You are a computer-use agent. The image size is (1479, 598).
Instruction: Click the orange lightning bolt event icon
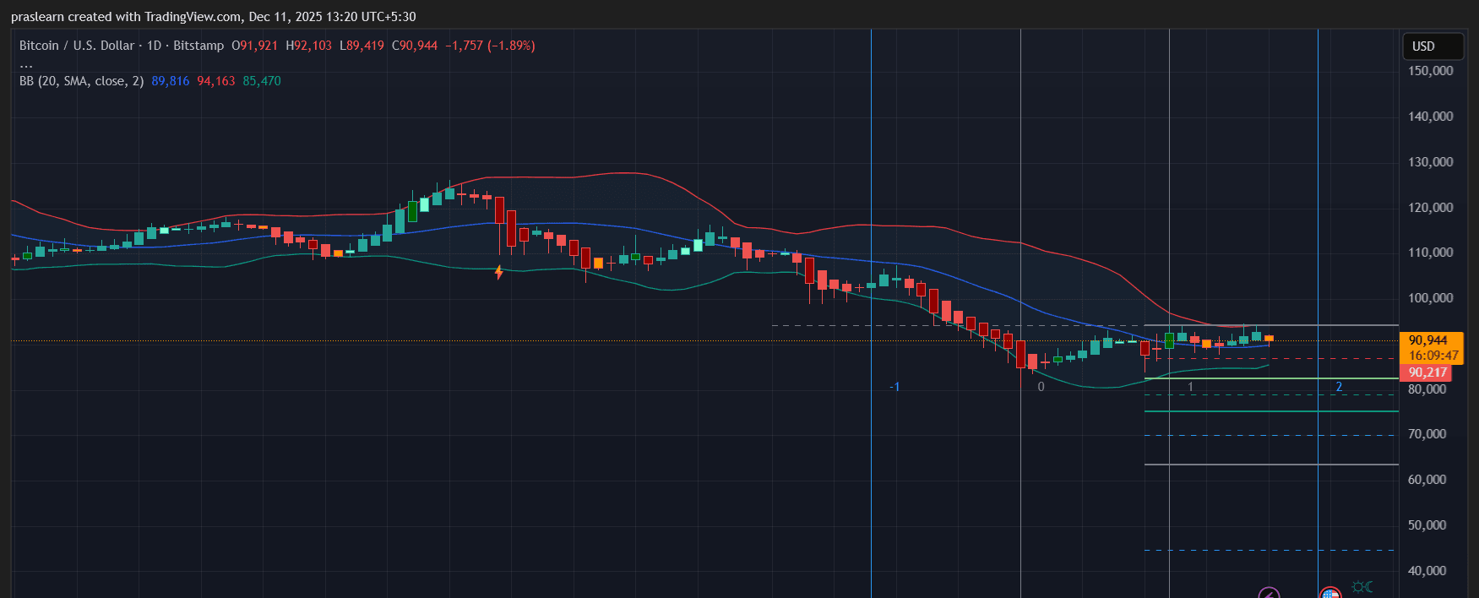(x=498, y=272)
